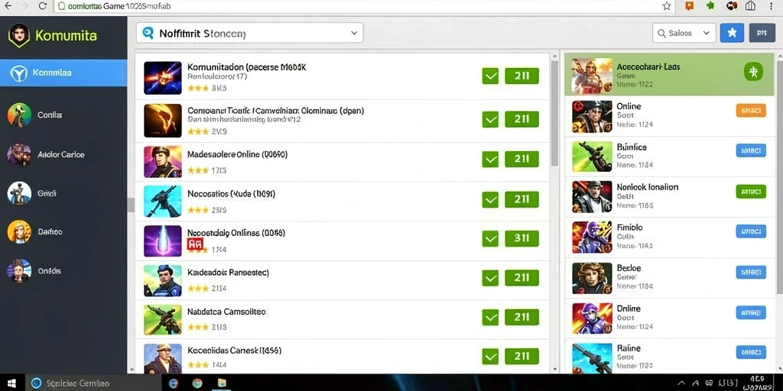Click the green circle icon in Aceceotaari Lads card
Viewport: 783px width, 391px height.
click(753, 72)
